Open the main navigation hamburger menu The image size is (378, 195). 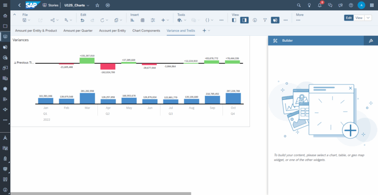pos(5,5)
